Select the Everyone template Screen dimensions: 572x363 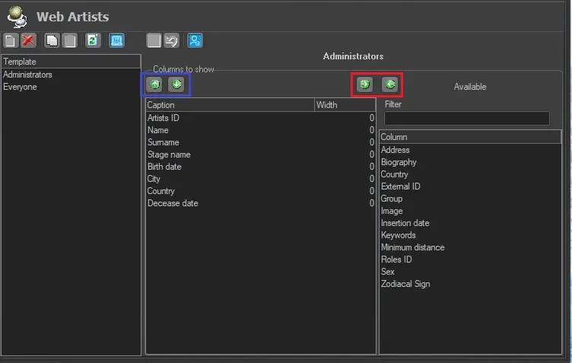click(x=20, y=87)
